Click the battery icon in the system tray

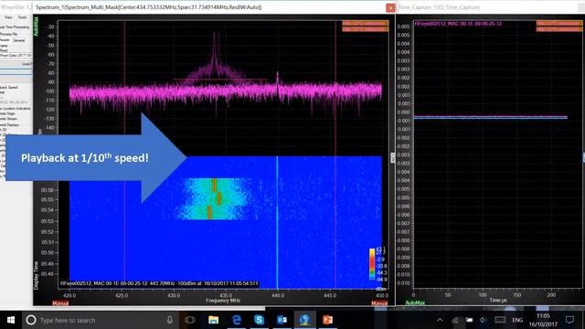(469, 320)
